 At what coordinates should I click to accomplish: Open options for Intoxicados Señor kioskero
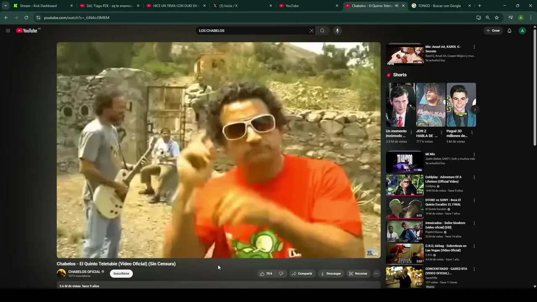[x=474, y=223]
